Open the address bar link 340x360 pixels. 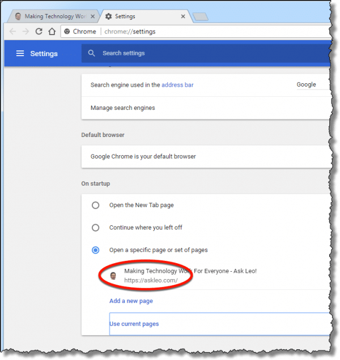177,85
